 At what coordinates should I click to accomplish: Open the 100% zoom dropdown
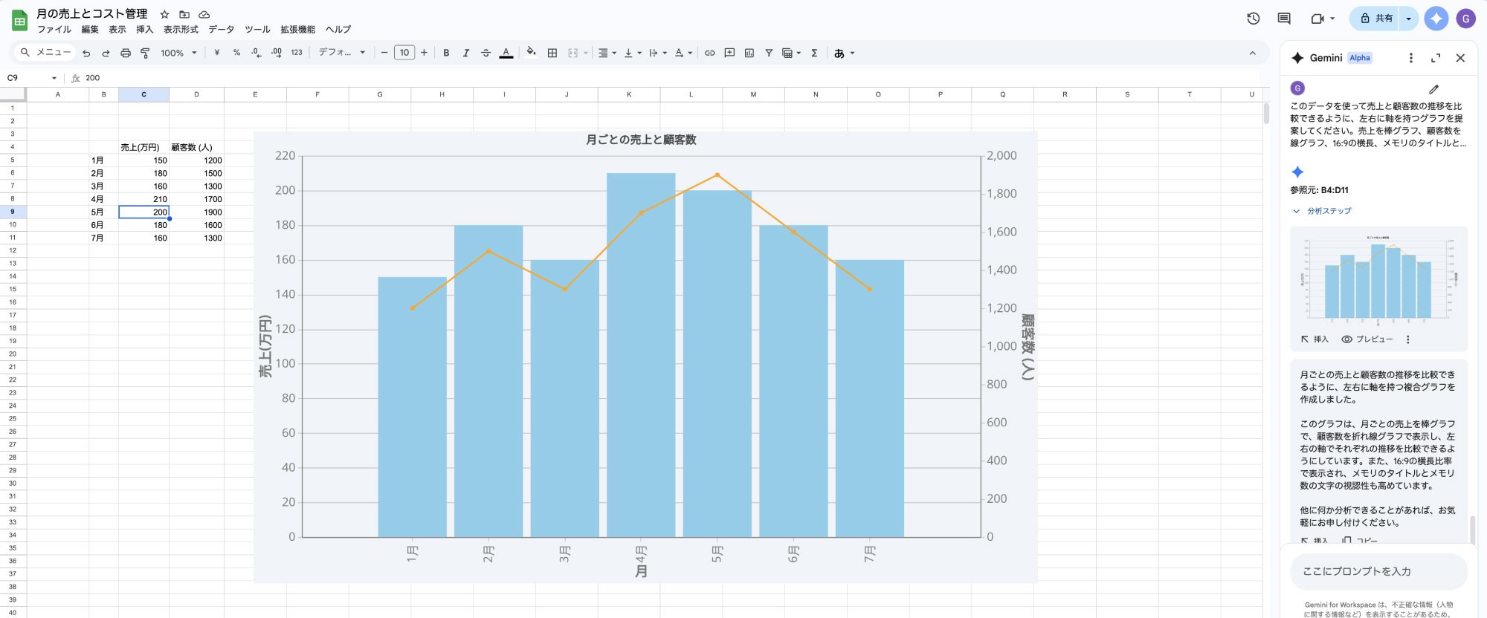(x=178, y=53)
